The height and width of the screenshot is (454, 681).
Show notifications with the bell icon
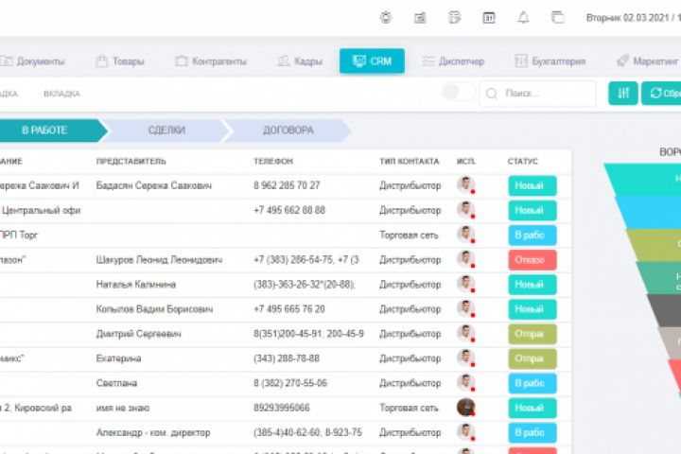tap(523, 17)
